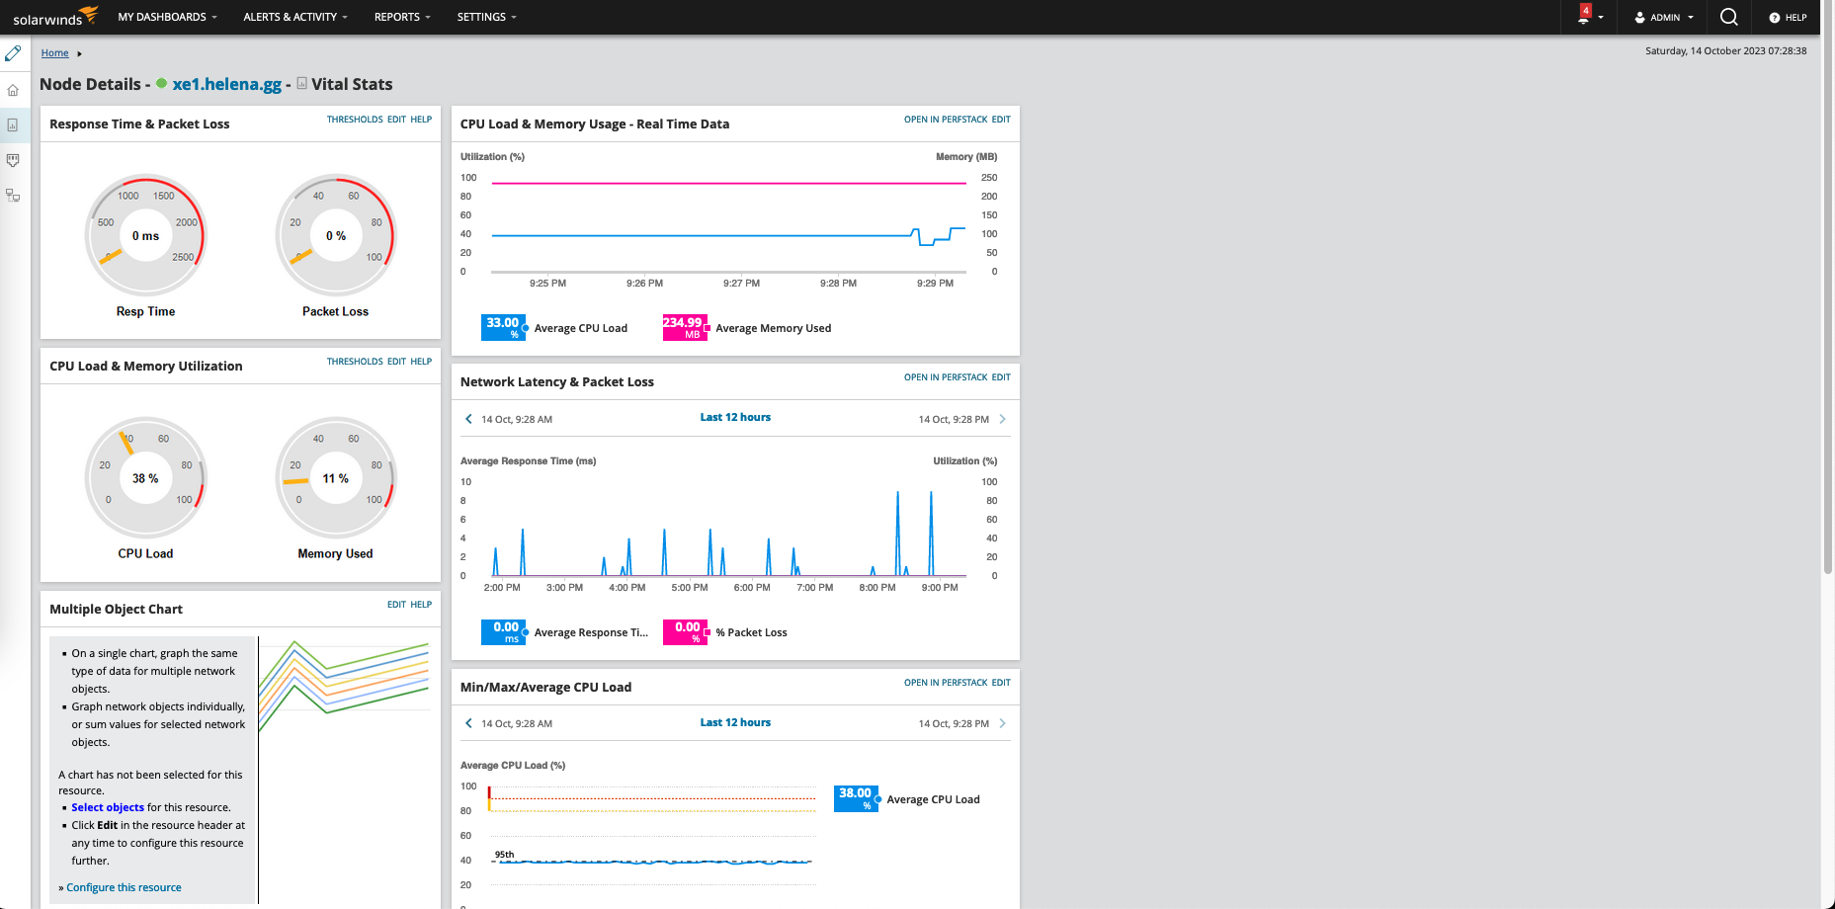The image size is (1835, 909).
Task: Click the page vertical scrollbar
Action: [x=1827, y=296]
